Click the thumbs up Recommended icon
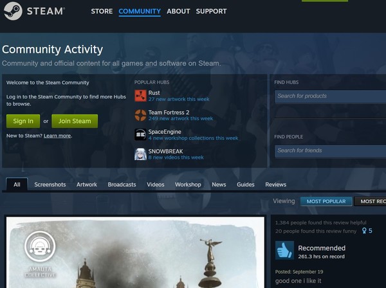The image size is (386, 288). tap(284, 251)
